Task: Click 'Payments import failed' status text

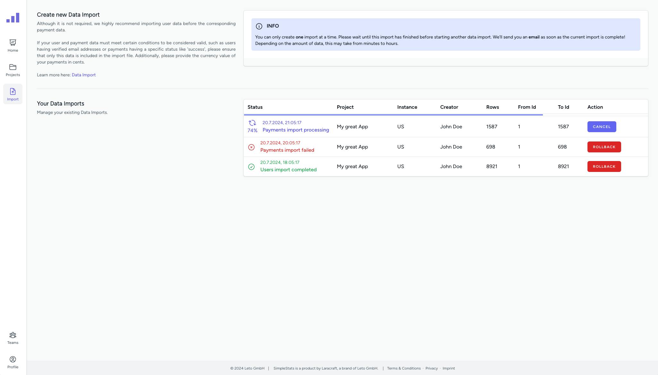Action: [287, 150]
